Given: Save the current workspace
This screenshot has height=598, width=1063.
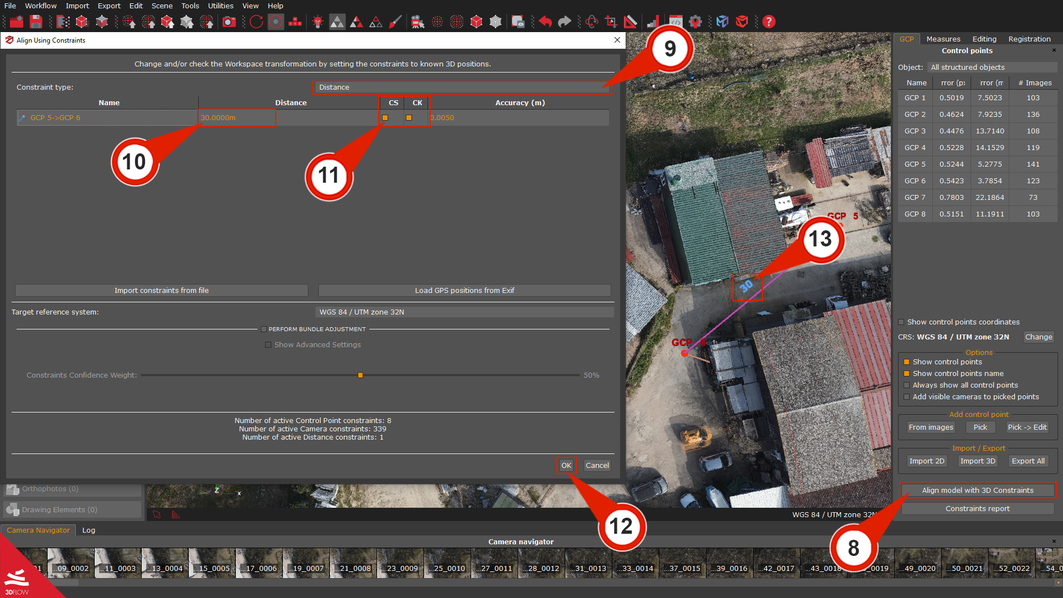Looking at the screenshot, I should tap(35, 22).
